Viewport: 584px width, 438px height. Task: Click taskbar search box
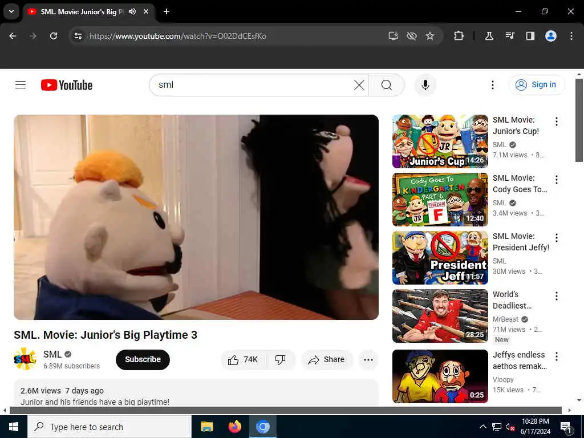click(109, 427)
